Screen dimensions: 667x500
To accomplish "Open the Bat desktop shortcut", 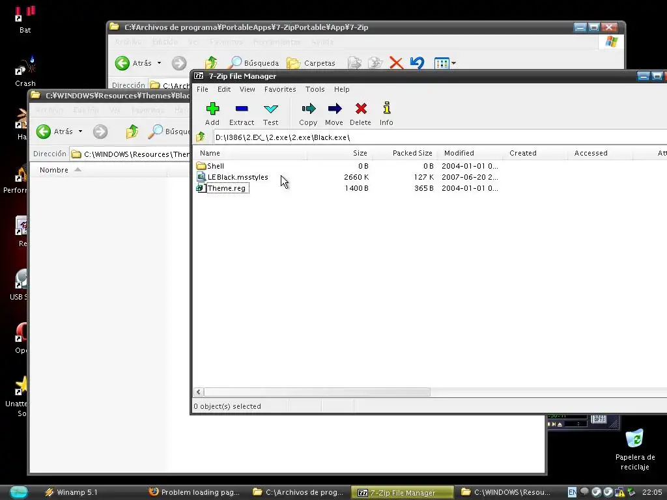I will pyautogui.click(x=25, y=20).
